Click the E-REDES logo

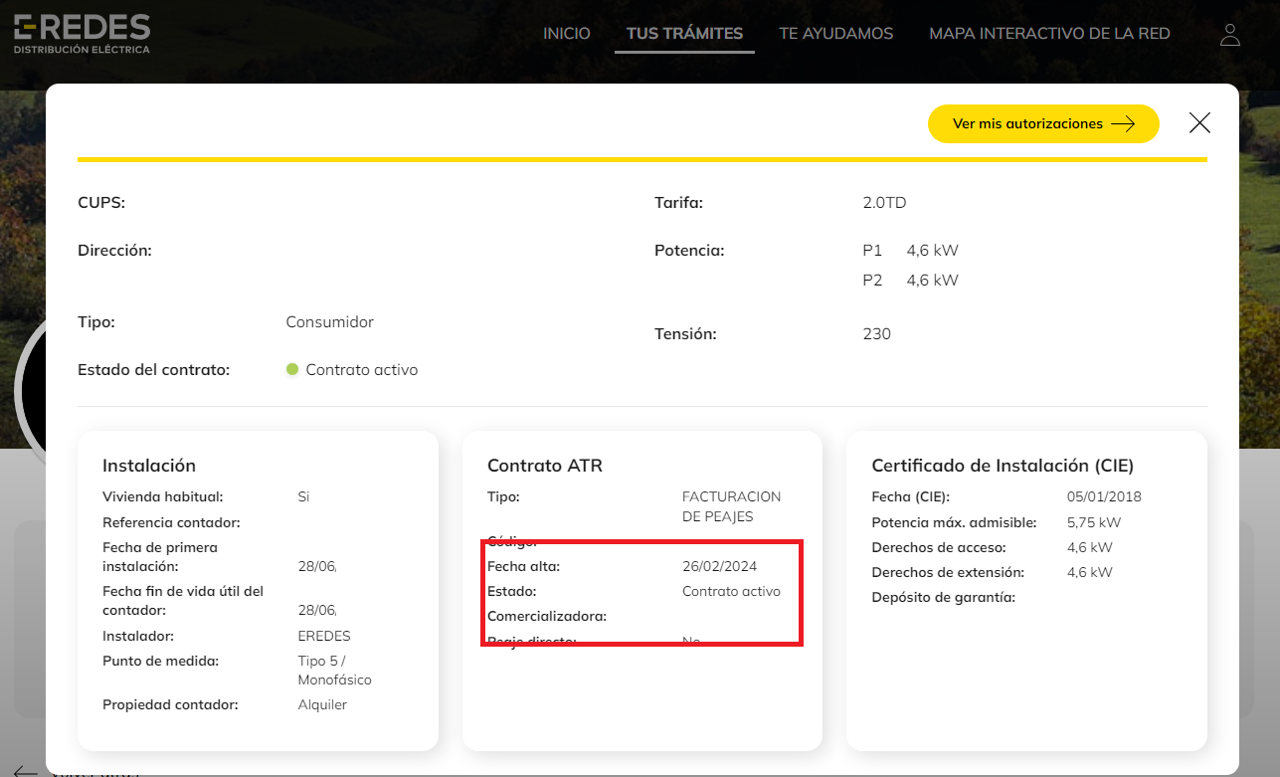(83, 34)
